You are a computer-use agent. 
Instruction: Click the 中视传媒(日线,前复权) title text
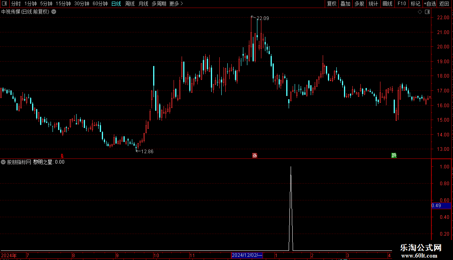pos(25,12)
